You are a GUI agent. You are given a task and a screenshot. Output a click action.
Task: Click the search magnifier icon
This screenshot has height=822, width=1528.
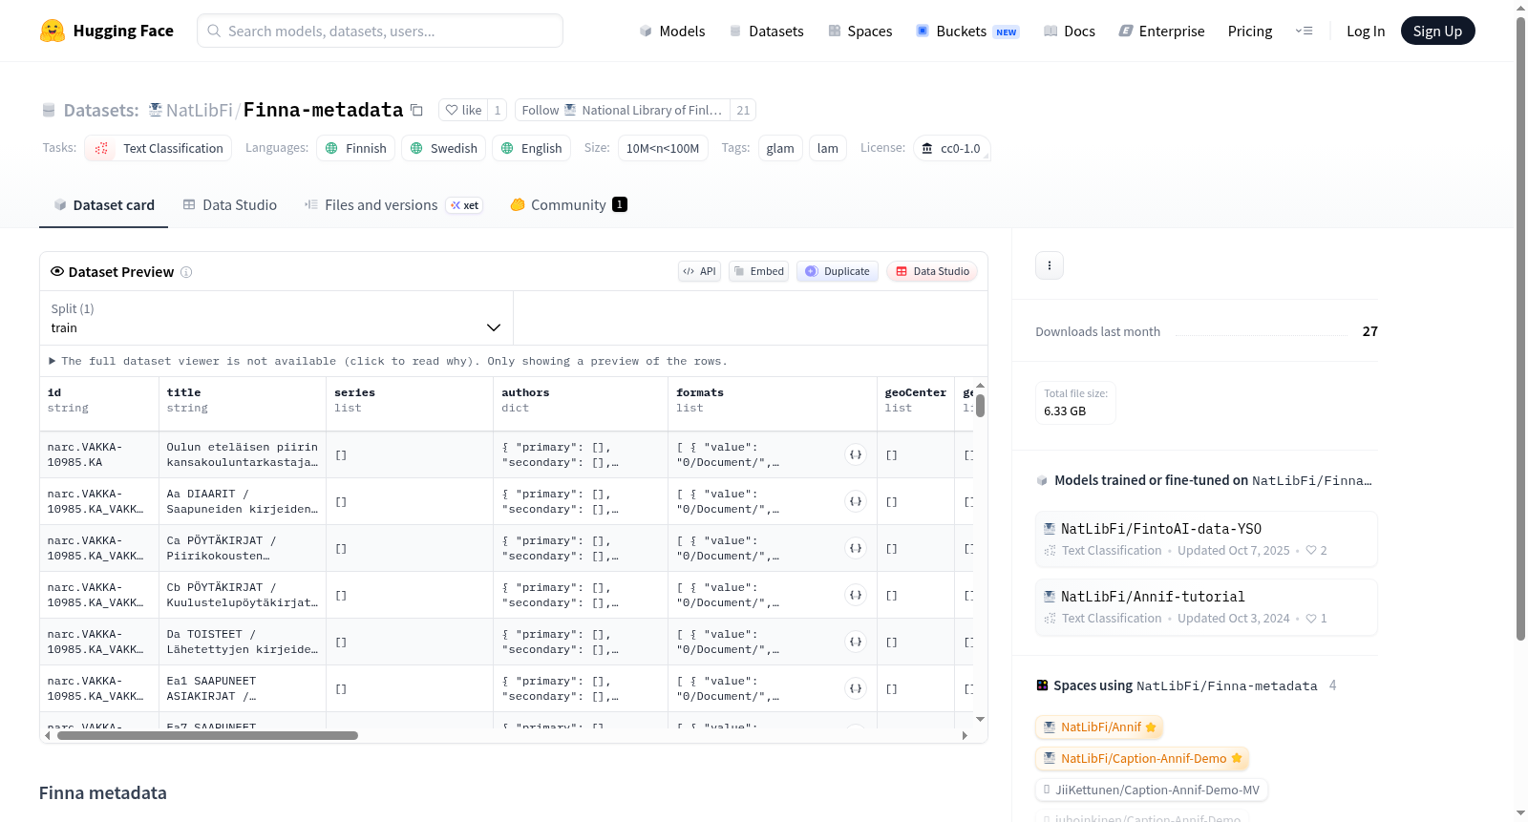(x=214, y=31)
